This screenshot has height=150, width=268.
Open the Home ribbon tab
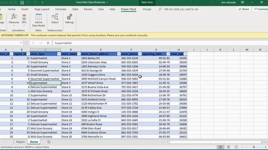tap(12, 9)
